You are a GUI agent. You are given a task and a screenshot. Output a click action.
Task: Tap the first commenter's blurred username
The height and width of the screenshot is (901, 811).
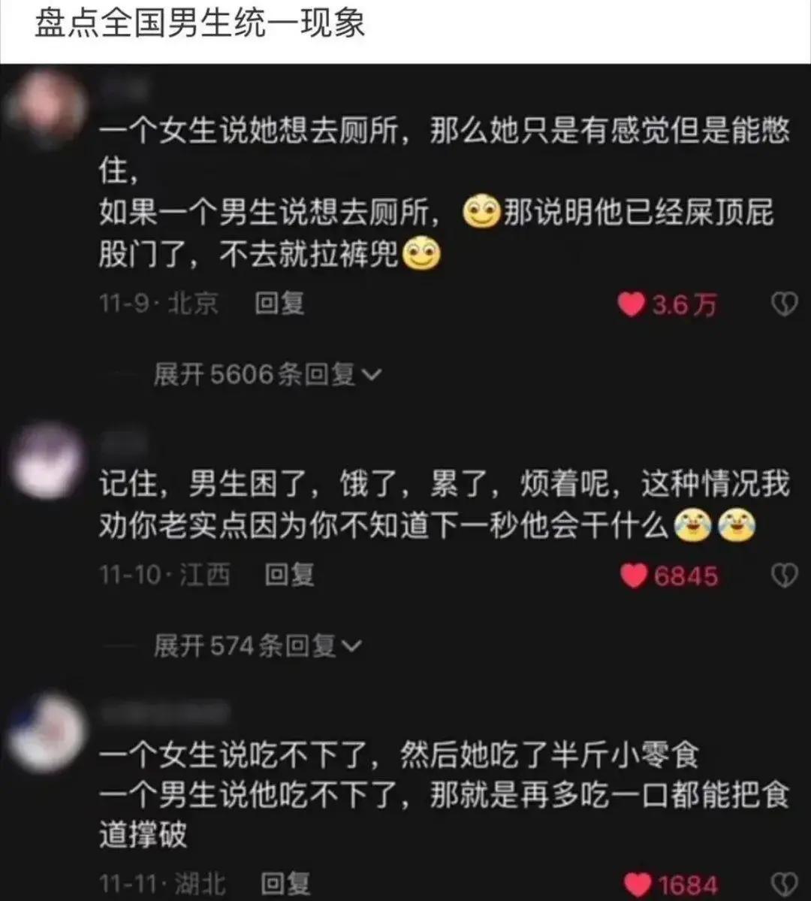point(123,87)
